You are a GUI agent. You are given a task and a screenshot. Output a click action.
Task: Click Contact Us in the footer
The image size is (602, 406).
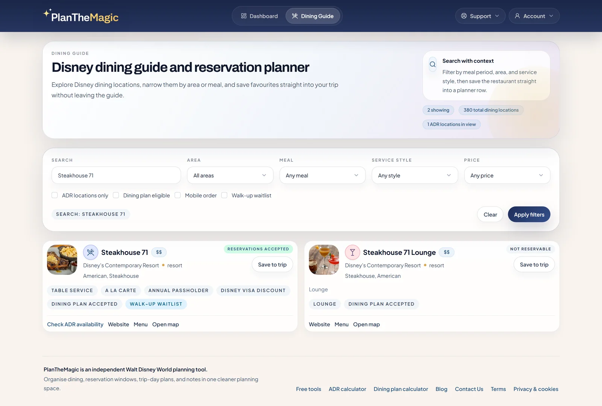469,389
